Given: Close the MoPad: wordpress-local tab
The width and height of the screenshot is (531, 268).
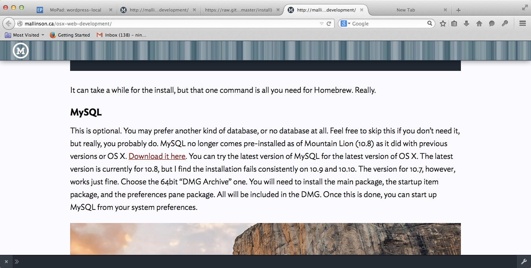Looking at the screenshot, I should pos(110,10).
